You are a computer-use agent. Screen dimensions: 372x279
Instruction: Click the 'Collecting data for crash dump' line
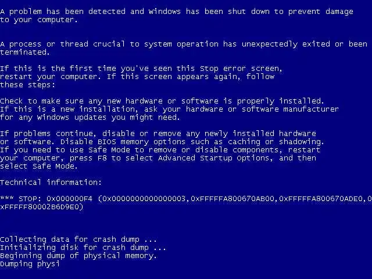pyautogui.click(x=78, y=239)
